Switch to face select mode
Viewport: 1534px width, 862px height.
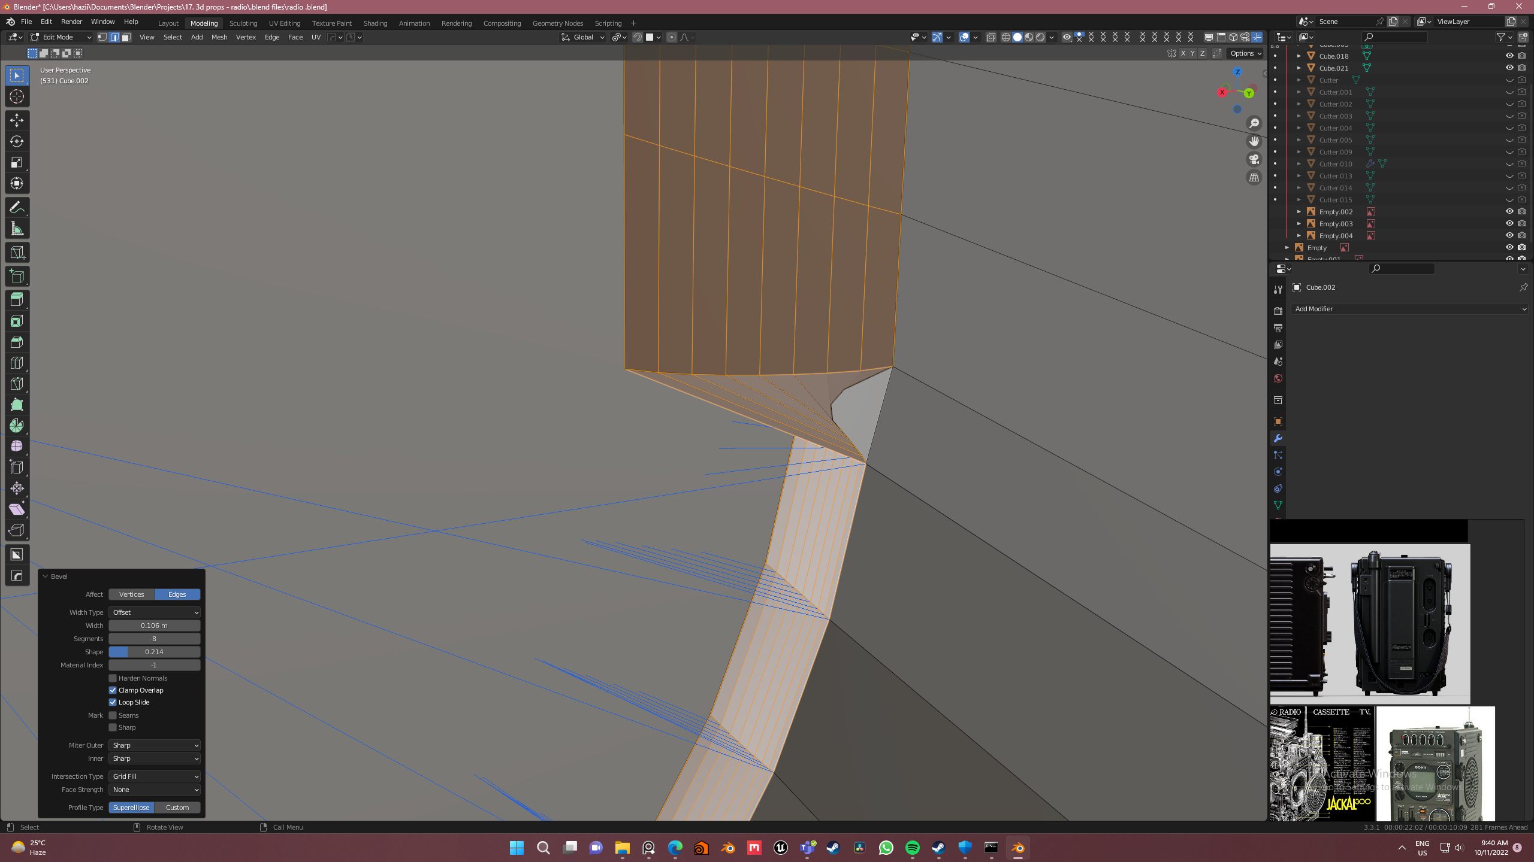(x=126, y=37)
